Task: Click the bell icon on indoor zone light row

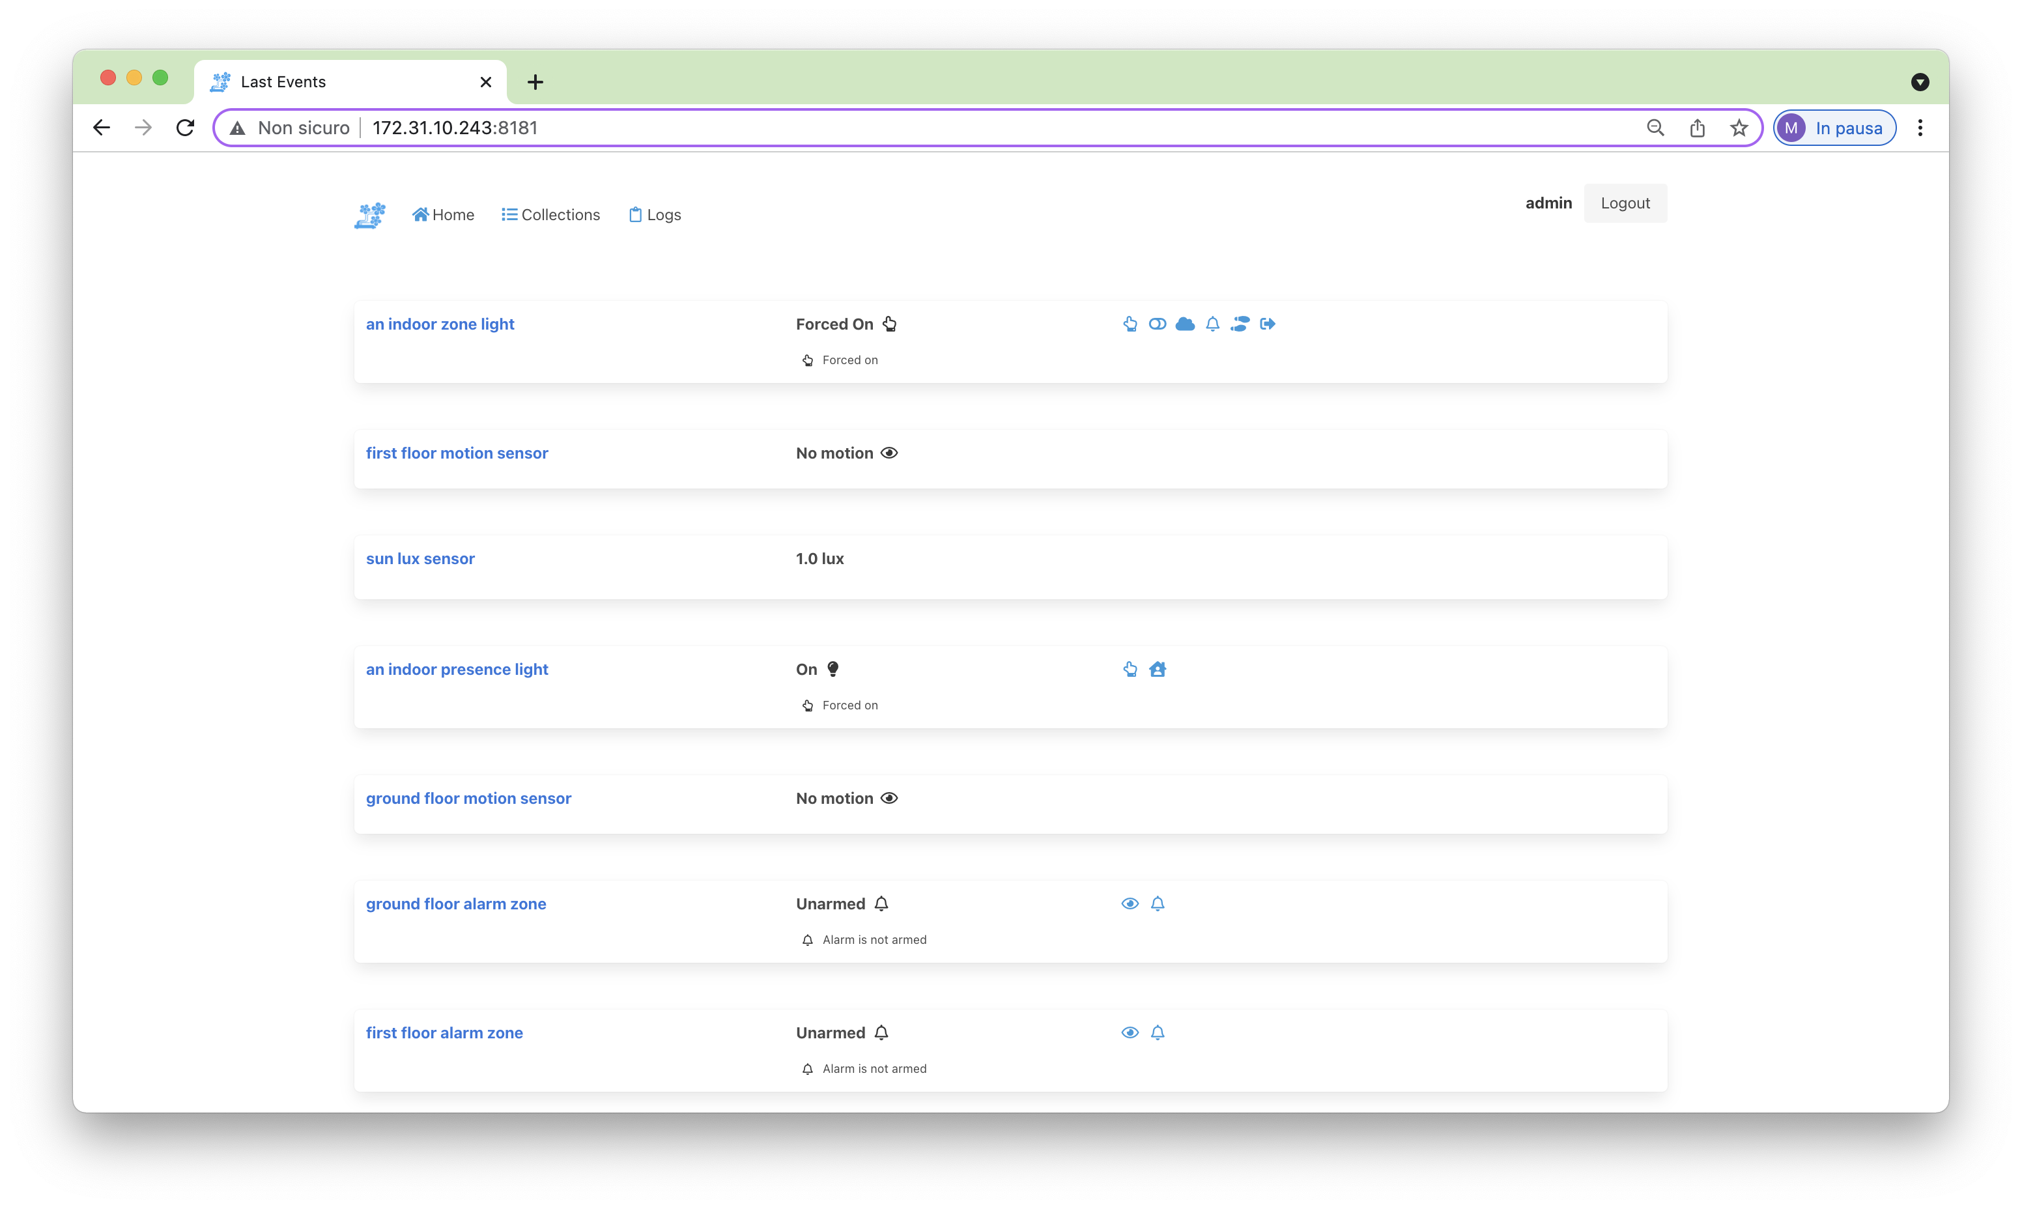Action: pyautogui.click(x=1212, y=324)
